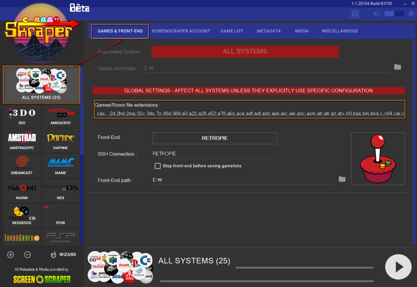Viewport: 417px width, 287px height.
Task: Select the NEOGEOCD system
Action: (22, 216)
